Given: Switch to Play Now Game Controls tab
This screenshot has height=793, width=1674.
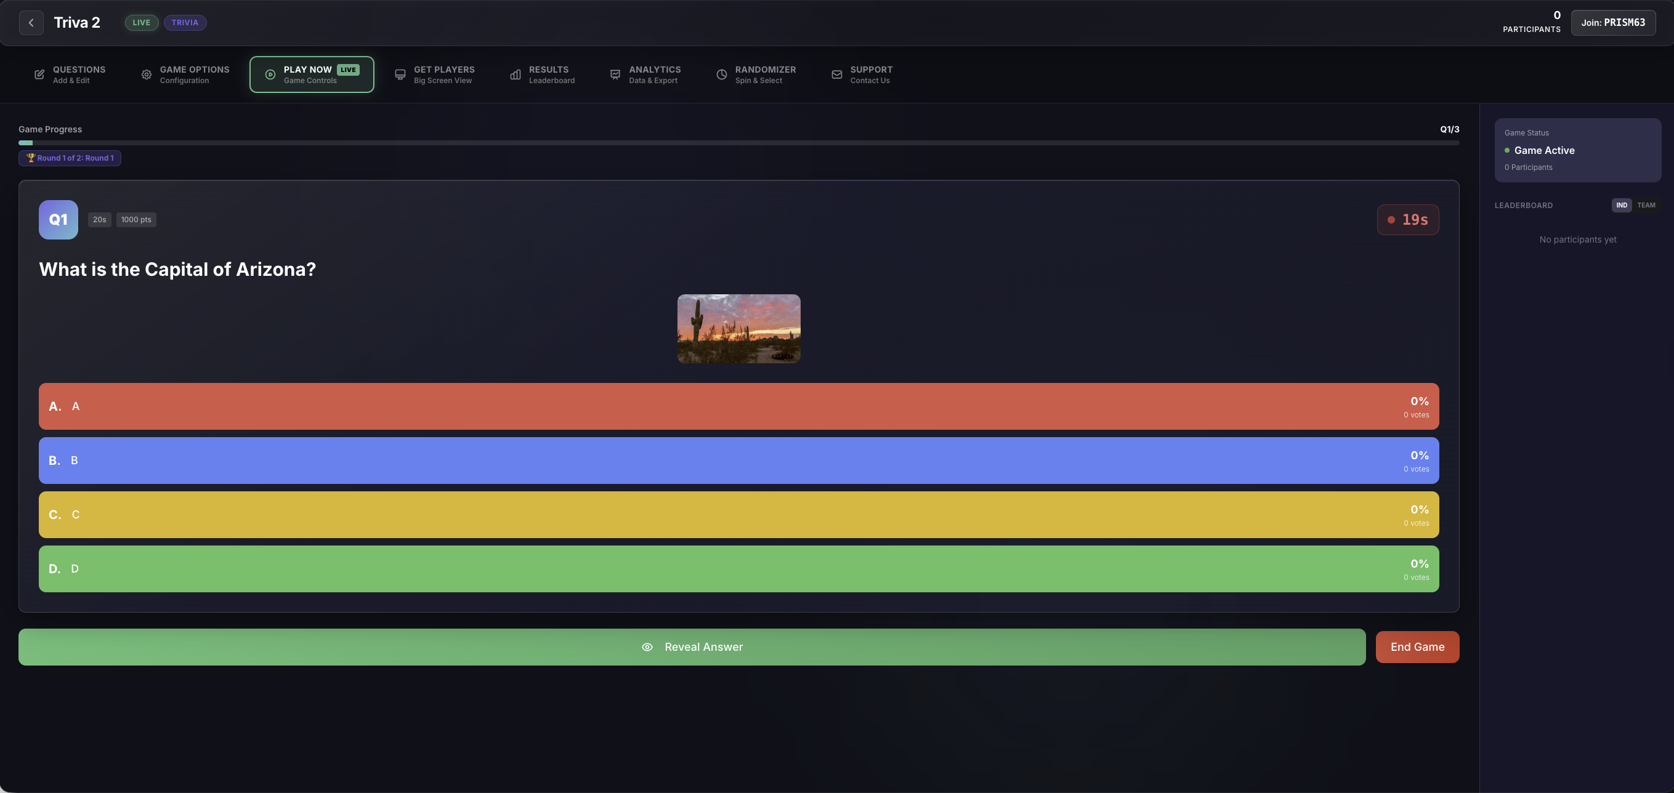Looking at the screenshot, I should click(312, 74).
